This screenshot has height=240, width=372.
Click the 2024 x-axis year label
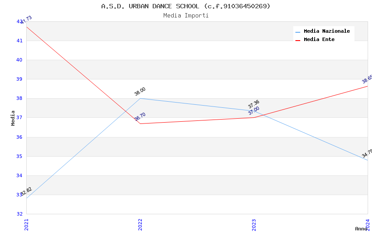tap(368, 224)
